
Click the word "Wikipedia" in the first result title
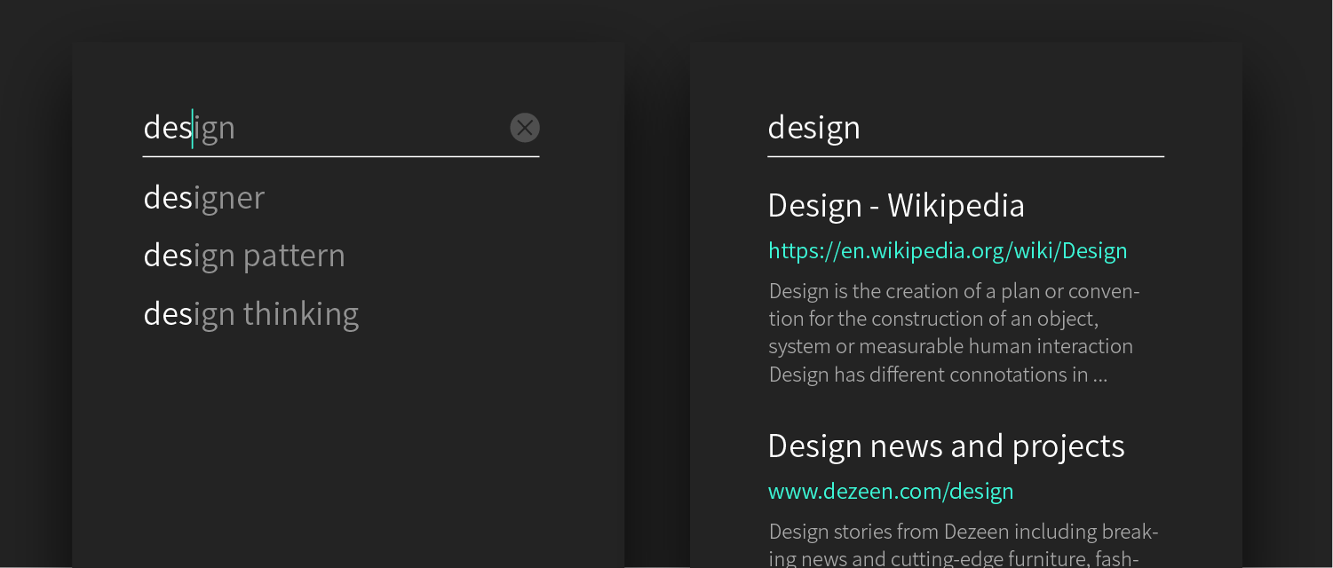956,206
